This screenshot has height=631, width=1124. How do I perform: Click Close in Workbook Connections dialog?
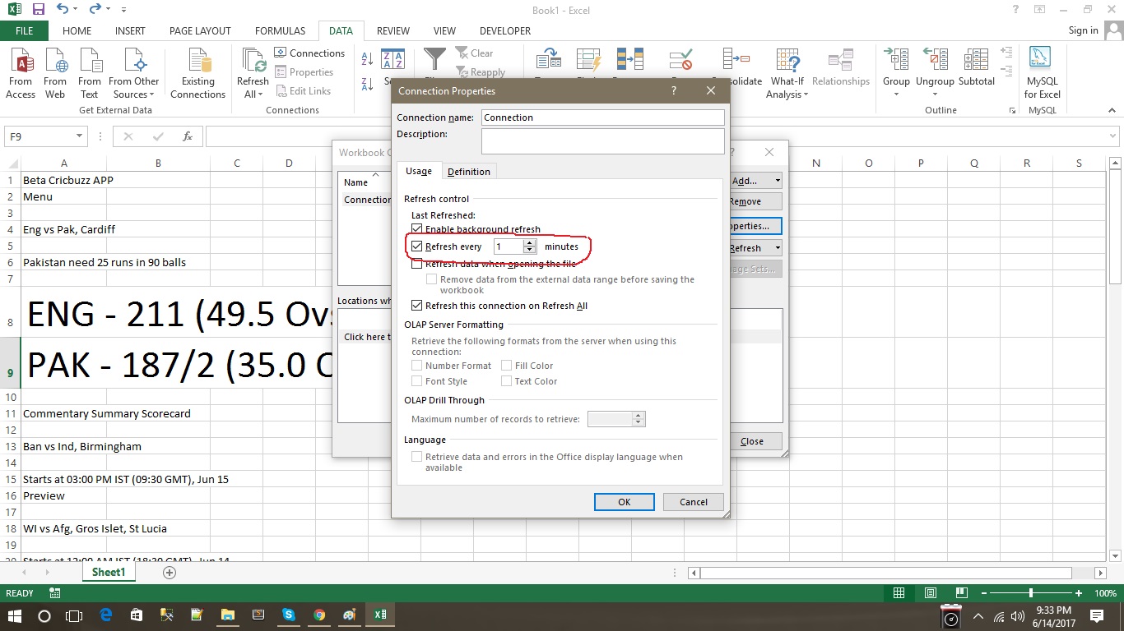(x=752, y=441)
